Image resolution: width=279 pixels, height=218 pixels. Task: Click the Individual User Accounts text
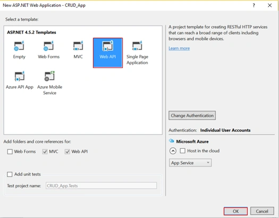pos(225,130)
